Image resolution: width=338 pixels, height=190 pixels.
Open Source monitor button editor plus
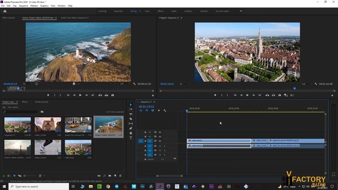[x=153, y=95]
